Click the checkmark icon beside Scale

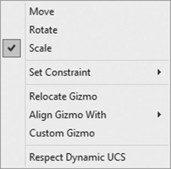point(11,48)
